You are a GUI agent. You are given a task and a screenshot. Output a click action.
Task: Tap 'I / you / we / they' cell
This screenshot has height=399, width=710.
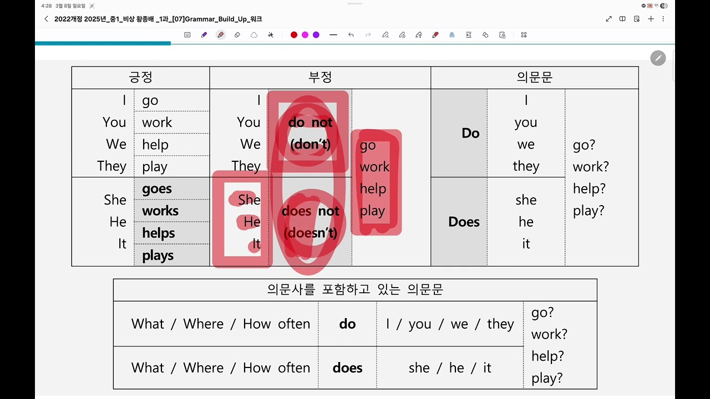coord(450,324)
